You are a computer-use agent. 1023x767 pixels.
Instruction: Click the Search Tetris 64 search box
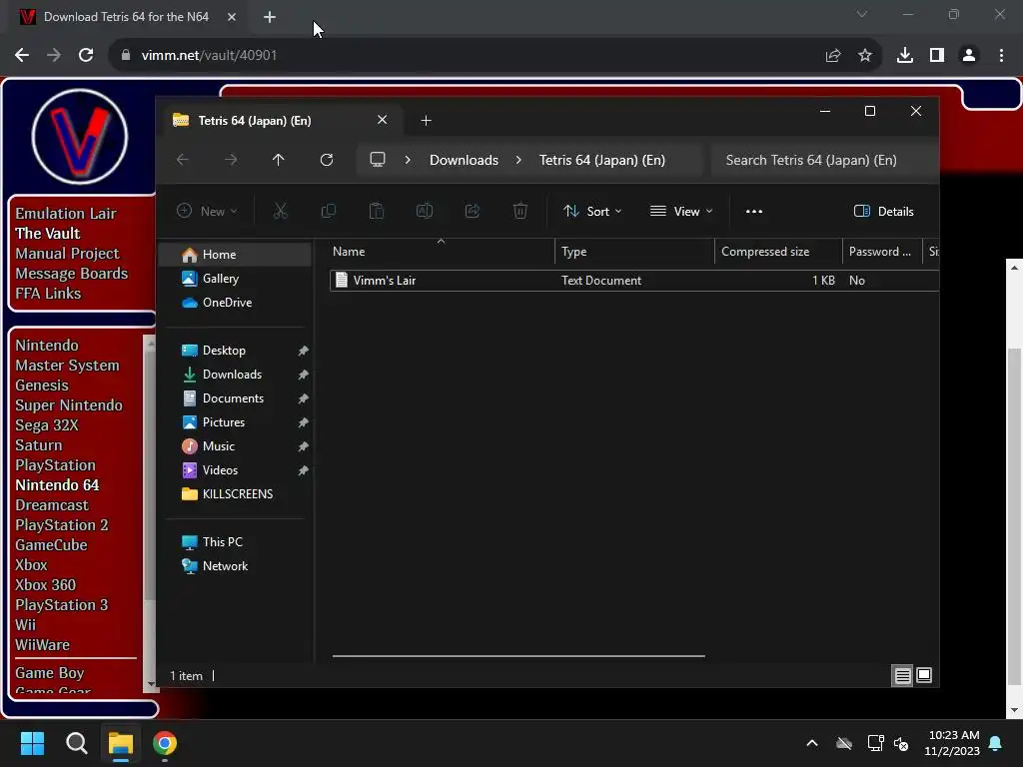824,160
